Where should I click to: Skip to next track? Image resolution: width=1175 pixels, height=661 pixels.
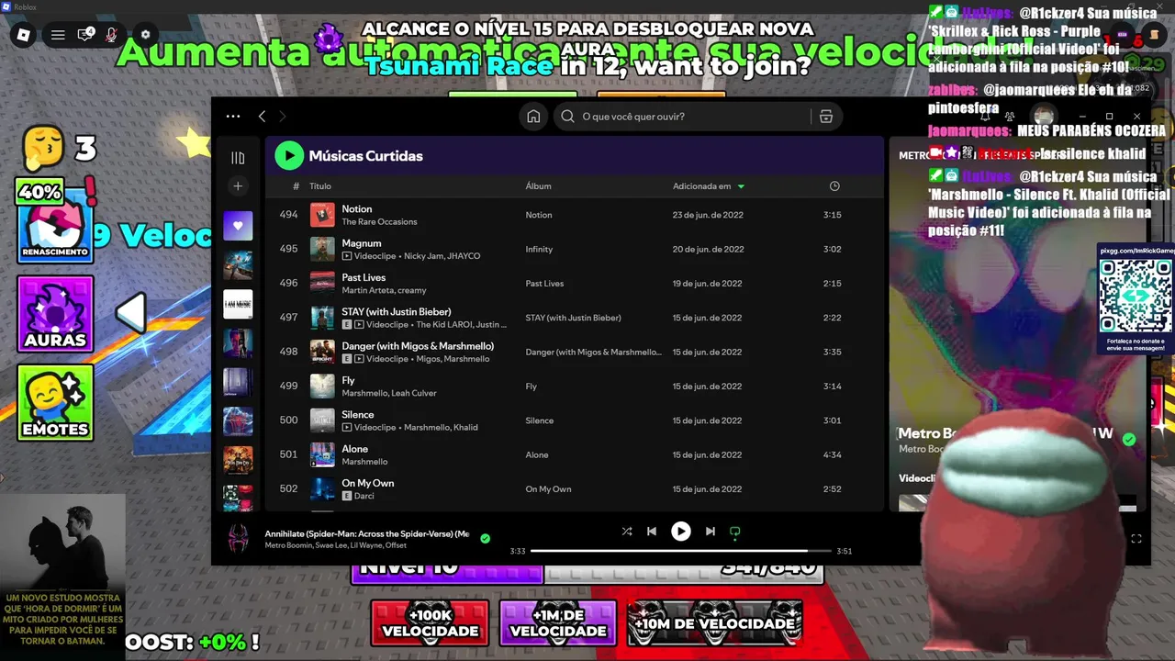click(x=710, y=531)
